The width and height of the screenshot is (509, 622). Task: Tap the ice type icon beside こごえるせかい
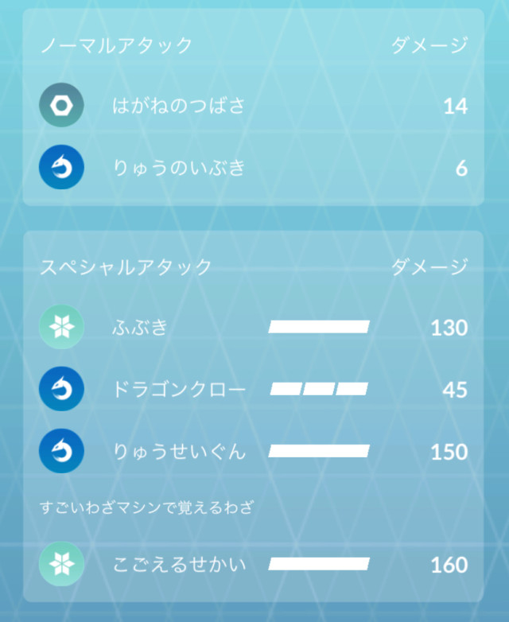pyautogui.click(x=61, y=564)
